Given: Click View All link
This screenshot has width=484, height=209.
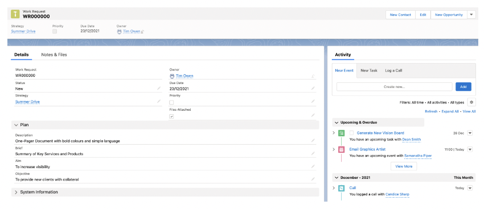Looking at the screenshot, I should [x=469, y=111].
